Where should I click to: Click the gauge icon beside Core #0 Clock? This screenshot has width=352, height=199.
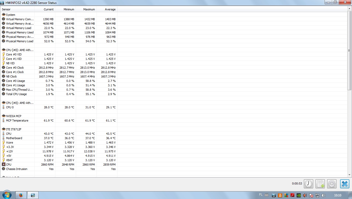tap(4, 68)
